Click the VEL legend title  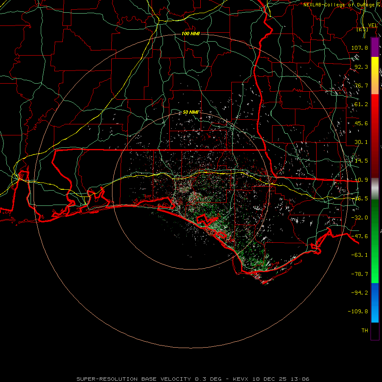pos(373,25)
